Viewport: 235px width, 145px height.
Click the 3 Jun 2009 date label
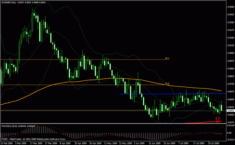pyautogui.click(x=139, y=143)
